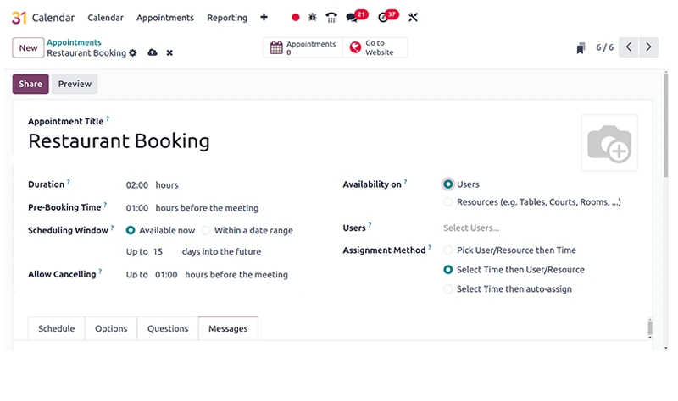Switch to the Schedule tab
Viewport: 678px width, 401px height.
(56, 328)
